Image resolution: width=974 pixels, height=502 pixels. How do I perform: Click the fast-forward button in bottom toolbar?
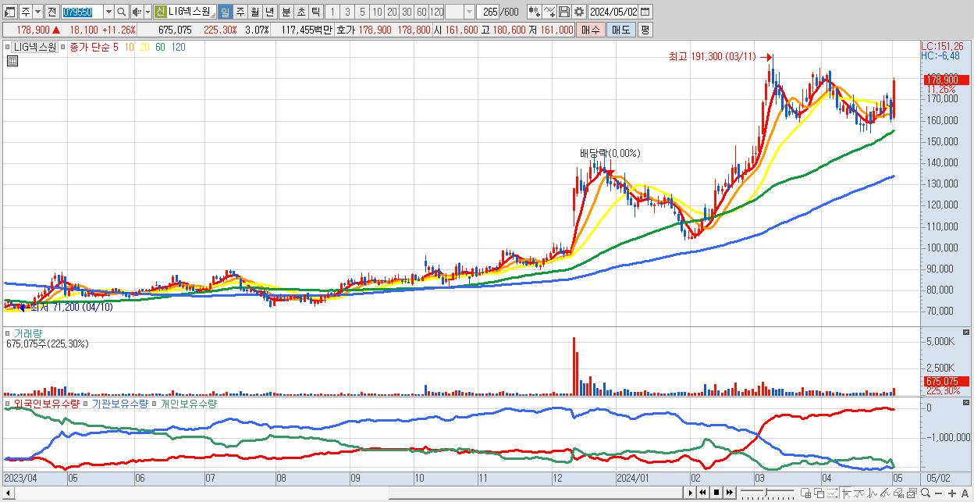730,493
